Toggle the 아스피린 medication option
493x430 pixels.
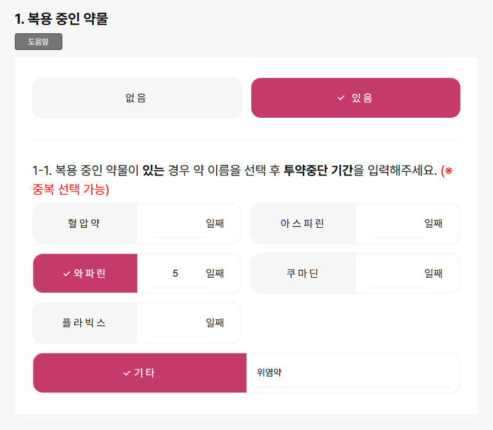(x=303, y=224)
